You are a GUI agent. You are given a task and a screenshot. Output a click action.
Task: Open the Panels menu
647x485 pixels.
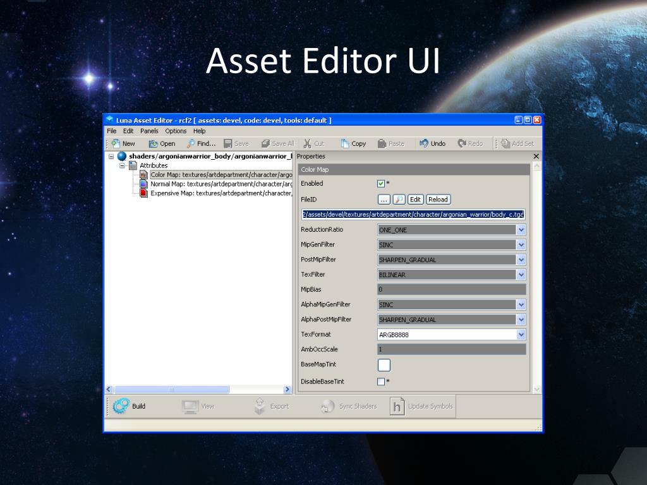coord(149,131)
